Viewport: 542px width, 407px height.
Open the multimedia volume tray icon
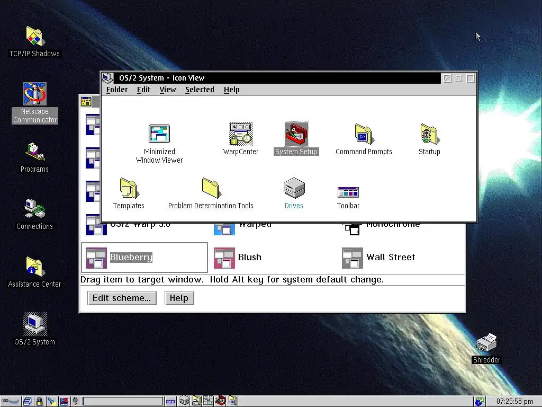[208, 401]
